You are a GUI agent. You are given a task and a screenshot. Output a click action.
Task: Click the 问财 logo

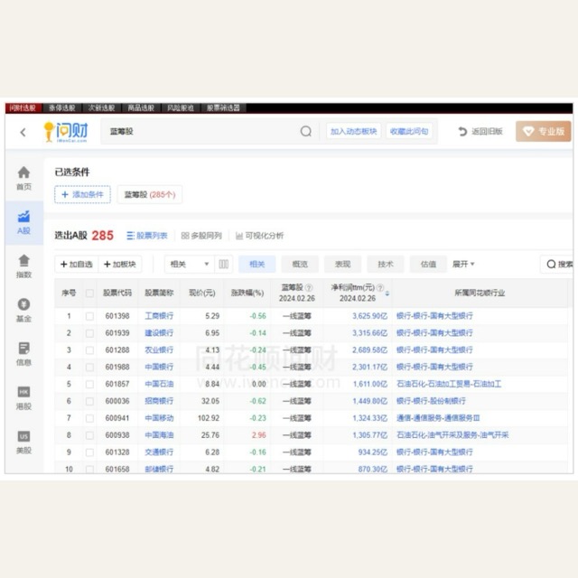(66, 132)
